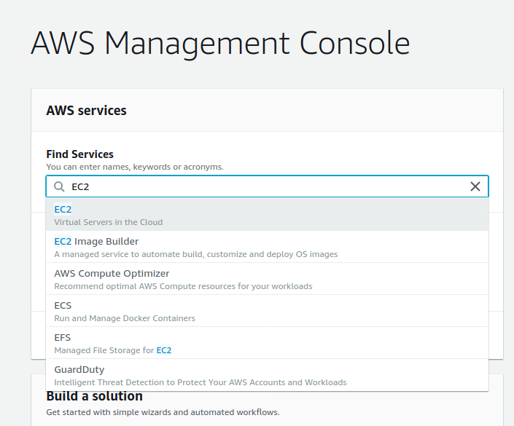Image resolution: width=514 pixels, height=426 pixels.
Task: Click the magnifier search icon in Find Services
Action: tap(59, 186)
